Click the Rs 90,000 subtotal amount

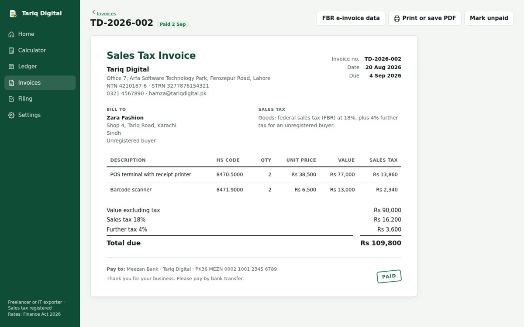click(387, 210)
